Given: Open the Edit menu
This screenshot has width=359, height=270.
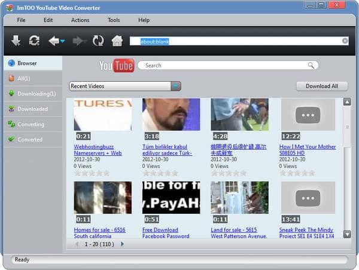Looking at the screenshot, I should (48, 20).
